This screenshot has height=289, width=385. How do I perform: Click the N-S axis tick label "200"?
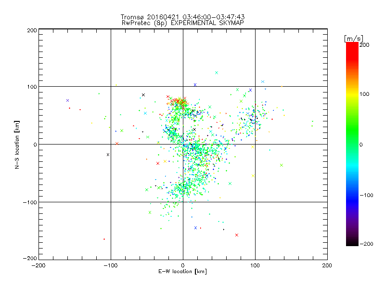(32, 30)
